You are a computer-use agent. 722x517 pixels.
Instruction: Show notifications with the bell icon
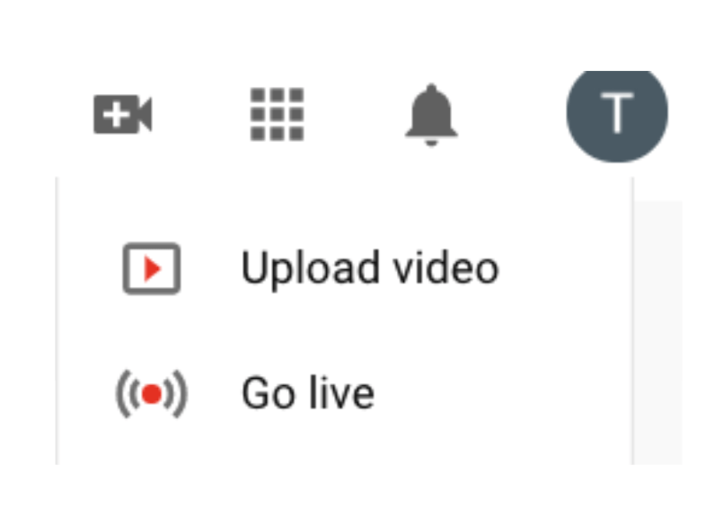coord(431,115)
